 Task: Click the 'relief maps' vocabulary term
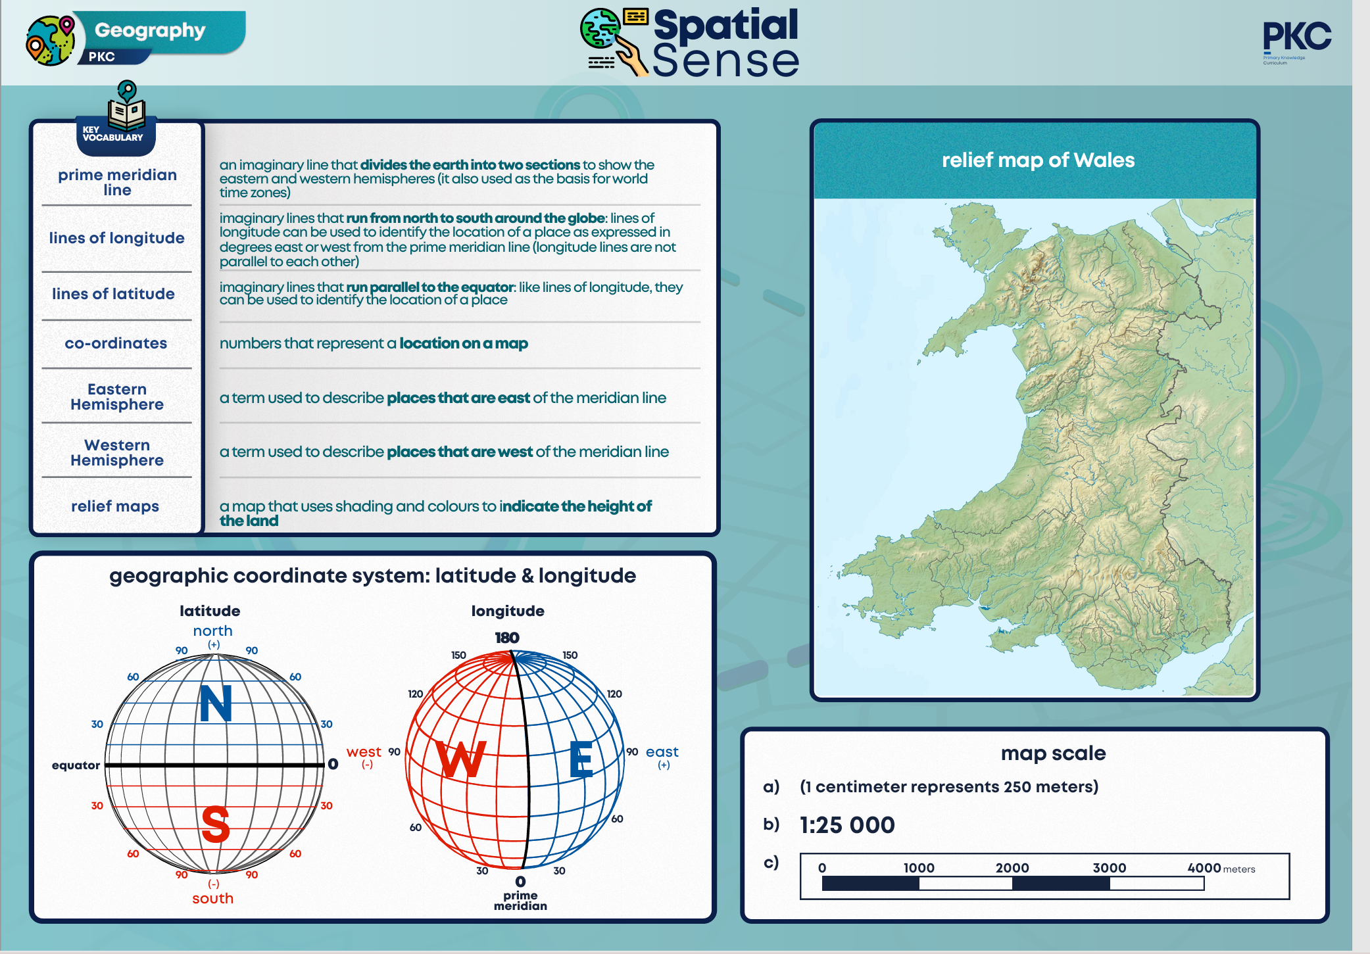tap(115, 506)
